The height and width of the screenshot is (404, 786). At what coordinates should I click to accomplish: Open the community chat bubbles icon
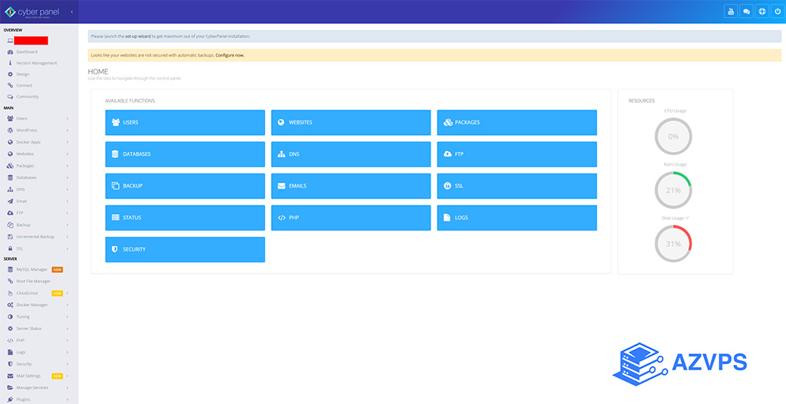(x=746, y=11)
